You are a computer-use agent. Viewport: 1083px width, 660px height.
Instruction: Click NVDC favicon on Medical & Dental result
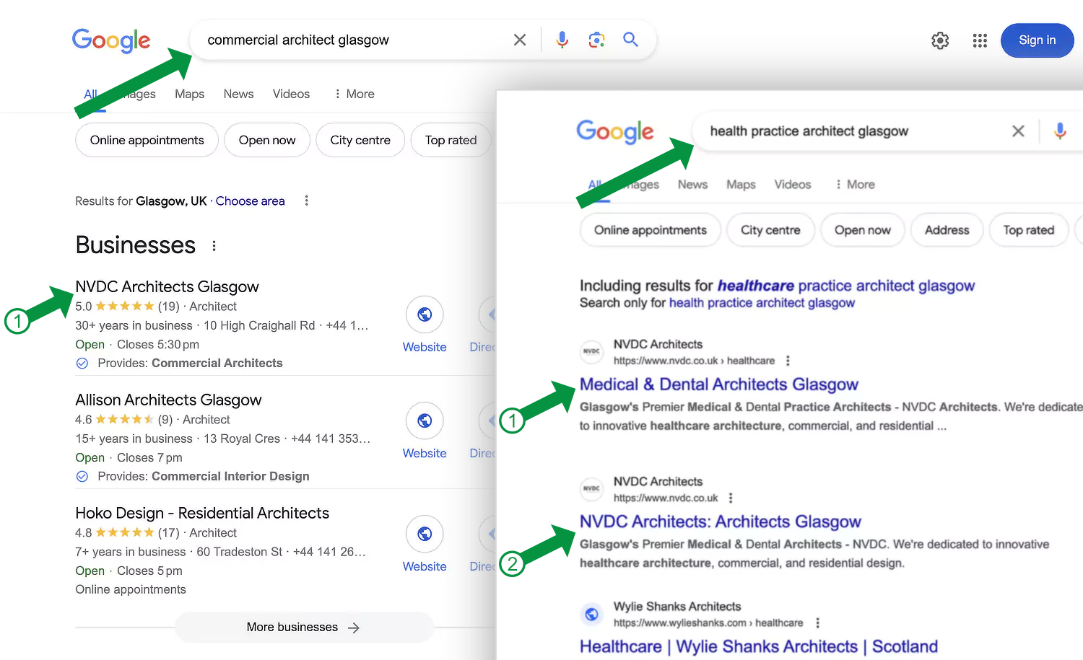click(592, 351)
